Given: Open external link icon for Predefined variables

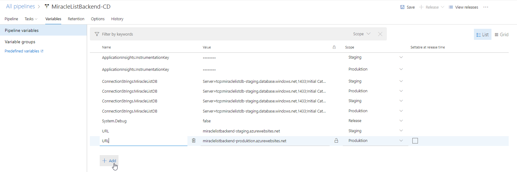Looking at the screenshot, I should click(42, 51).
